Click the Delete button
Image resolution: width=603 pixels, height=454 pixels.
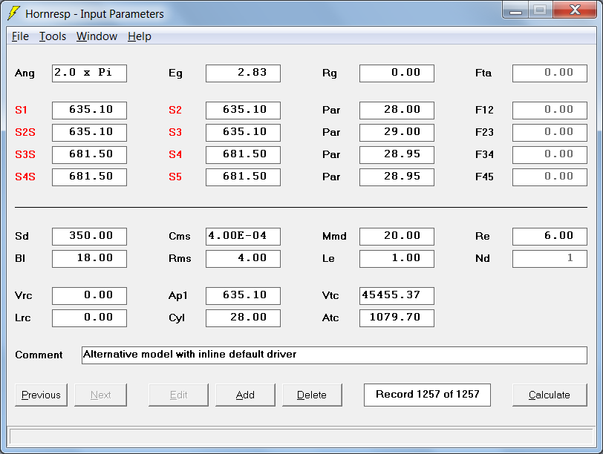[x=312, y=395]
